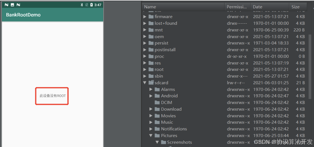Image resolution: width=314 pixels, height=147 pixels.
Task: Expand the root folder arrow
Action: click(x=145, y=69)
